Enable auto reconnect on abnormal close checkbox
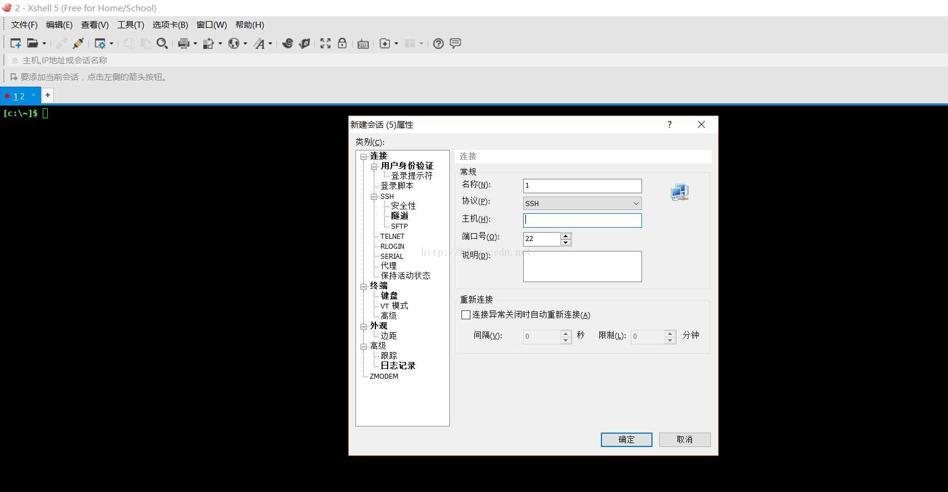This screenshot has height=492, width=948. [x=466, y=315]
